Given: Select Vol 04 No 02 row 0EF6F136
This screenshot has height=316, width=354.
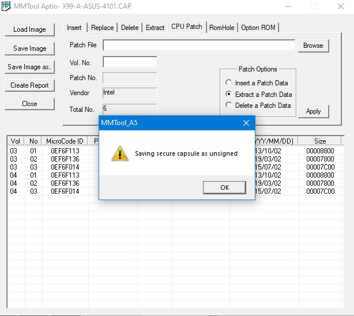Looking at the screenshot, I should (175, 183).
